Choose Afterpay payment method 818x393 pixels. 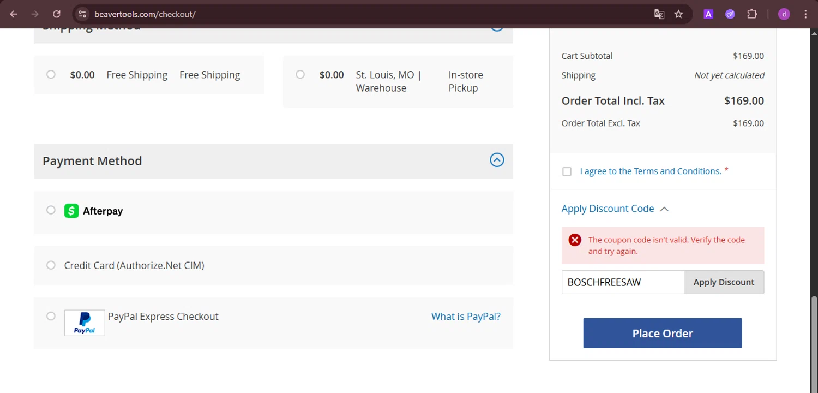[x=51, y=210]
